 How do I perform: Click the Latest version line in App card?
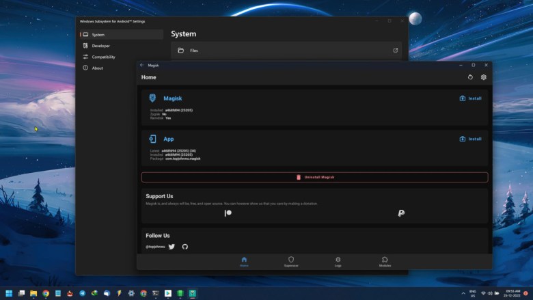click(173, 151)
